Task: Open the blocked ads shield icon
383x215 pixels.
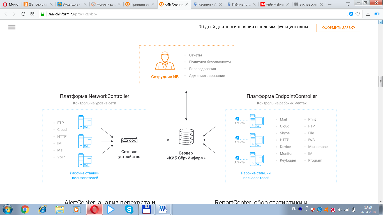Action: point(351,14)
